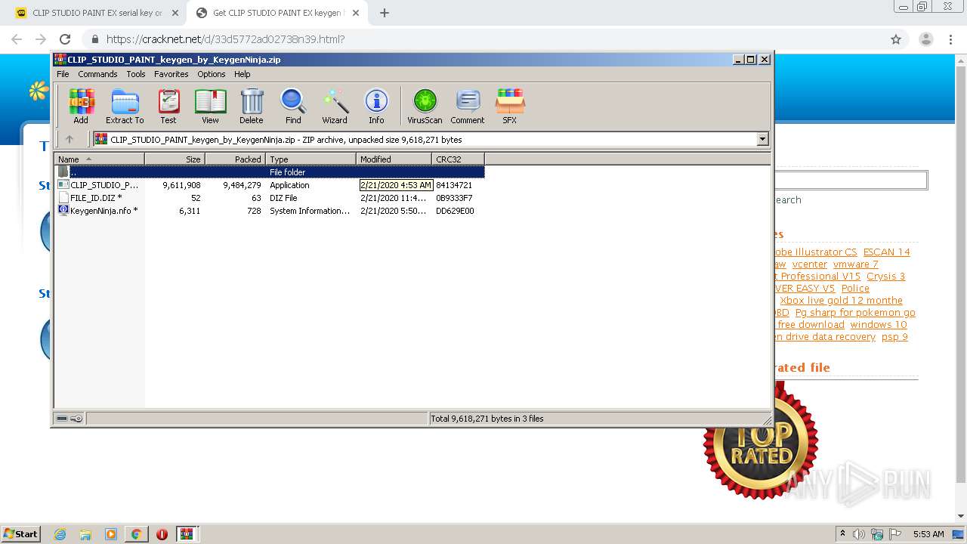Click the Extract To toolbar icon
The height and width of the screenshot is (544, 967).
pos(125,106)
